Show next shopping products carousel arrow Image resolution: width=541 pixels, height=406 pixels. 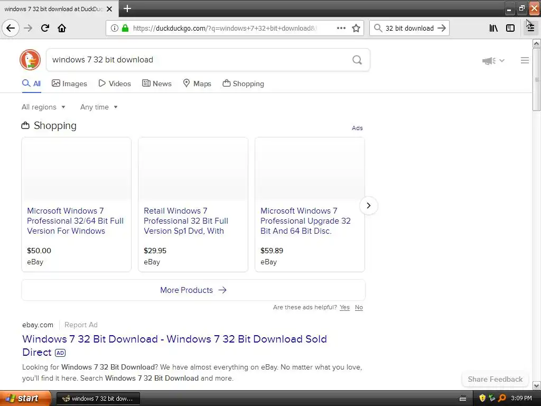point(368,206)
